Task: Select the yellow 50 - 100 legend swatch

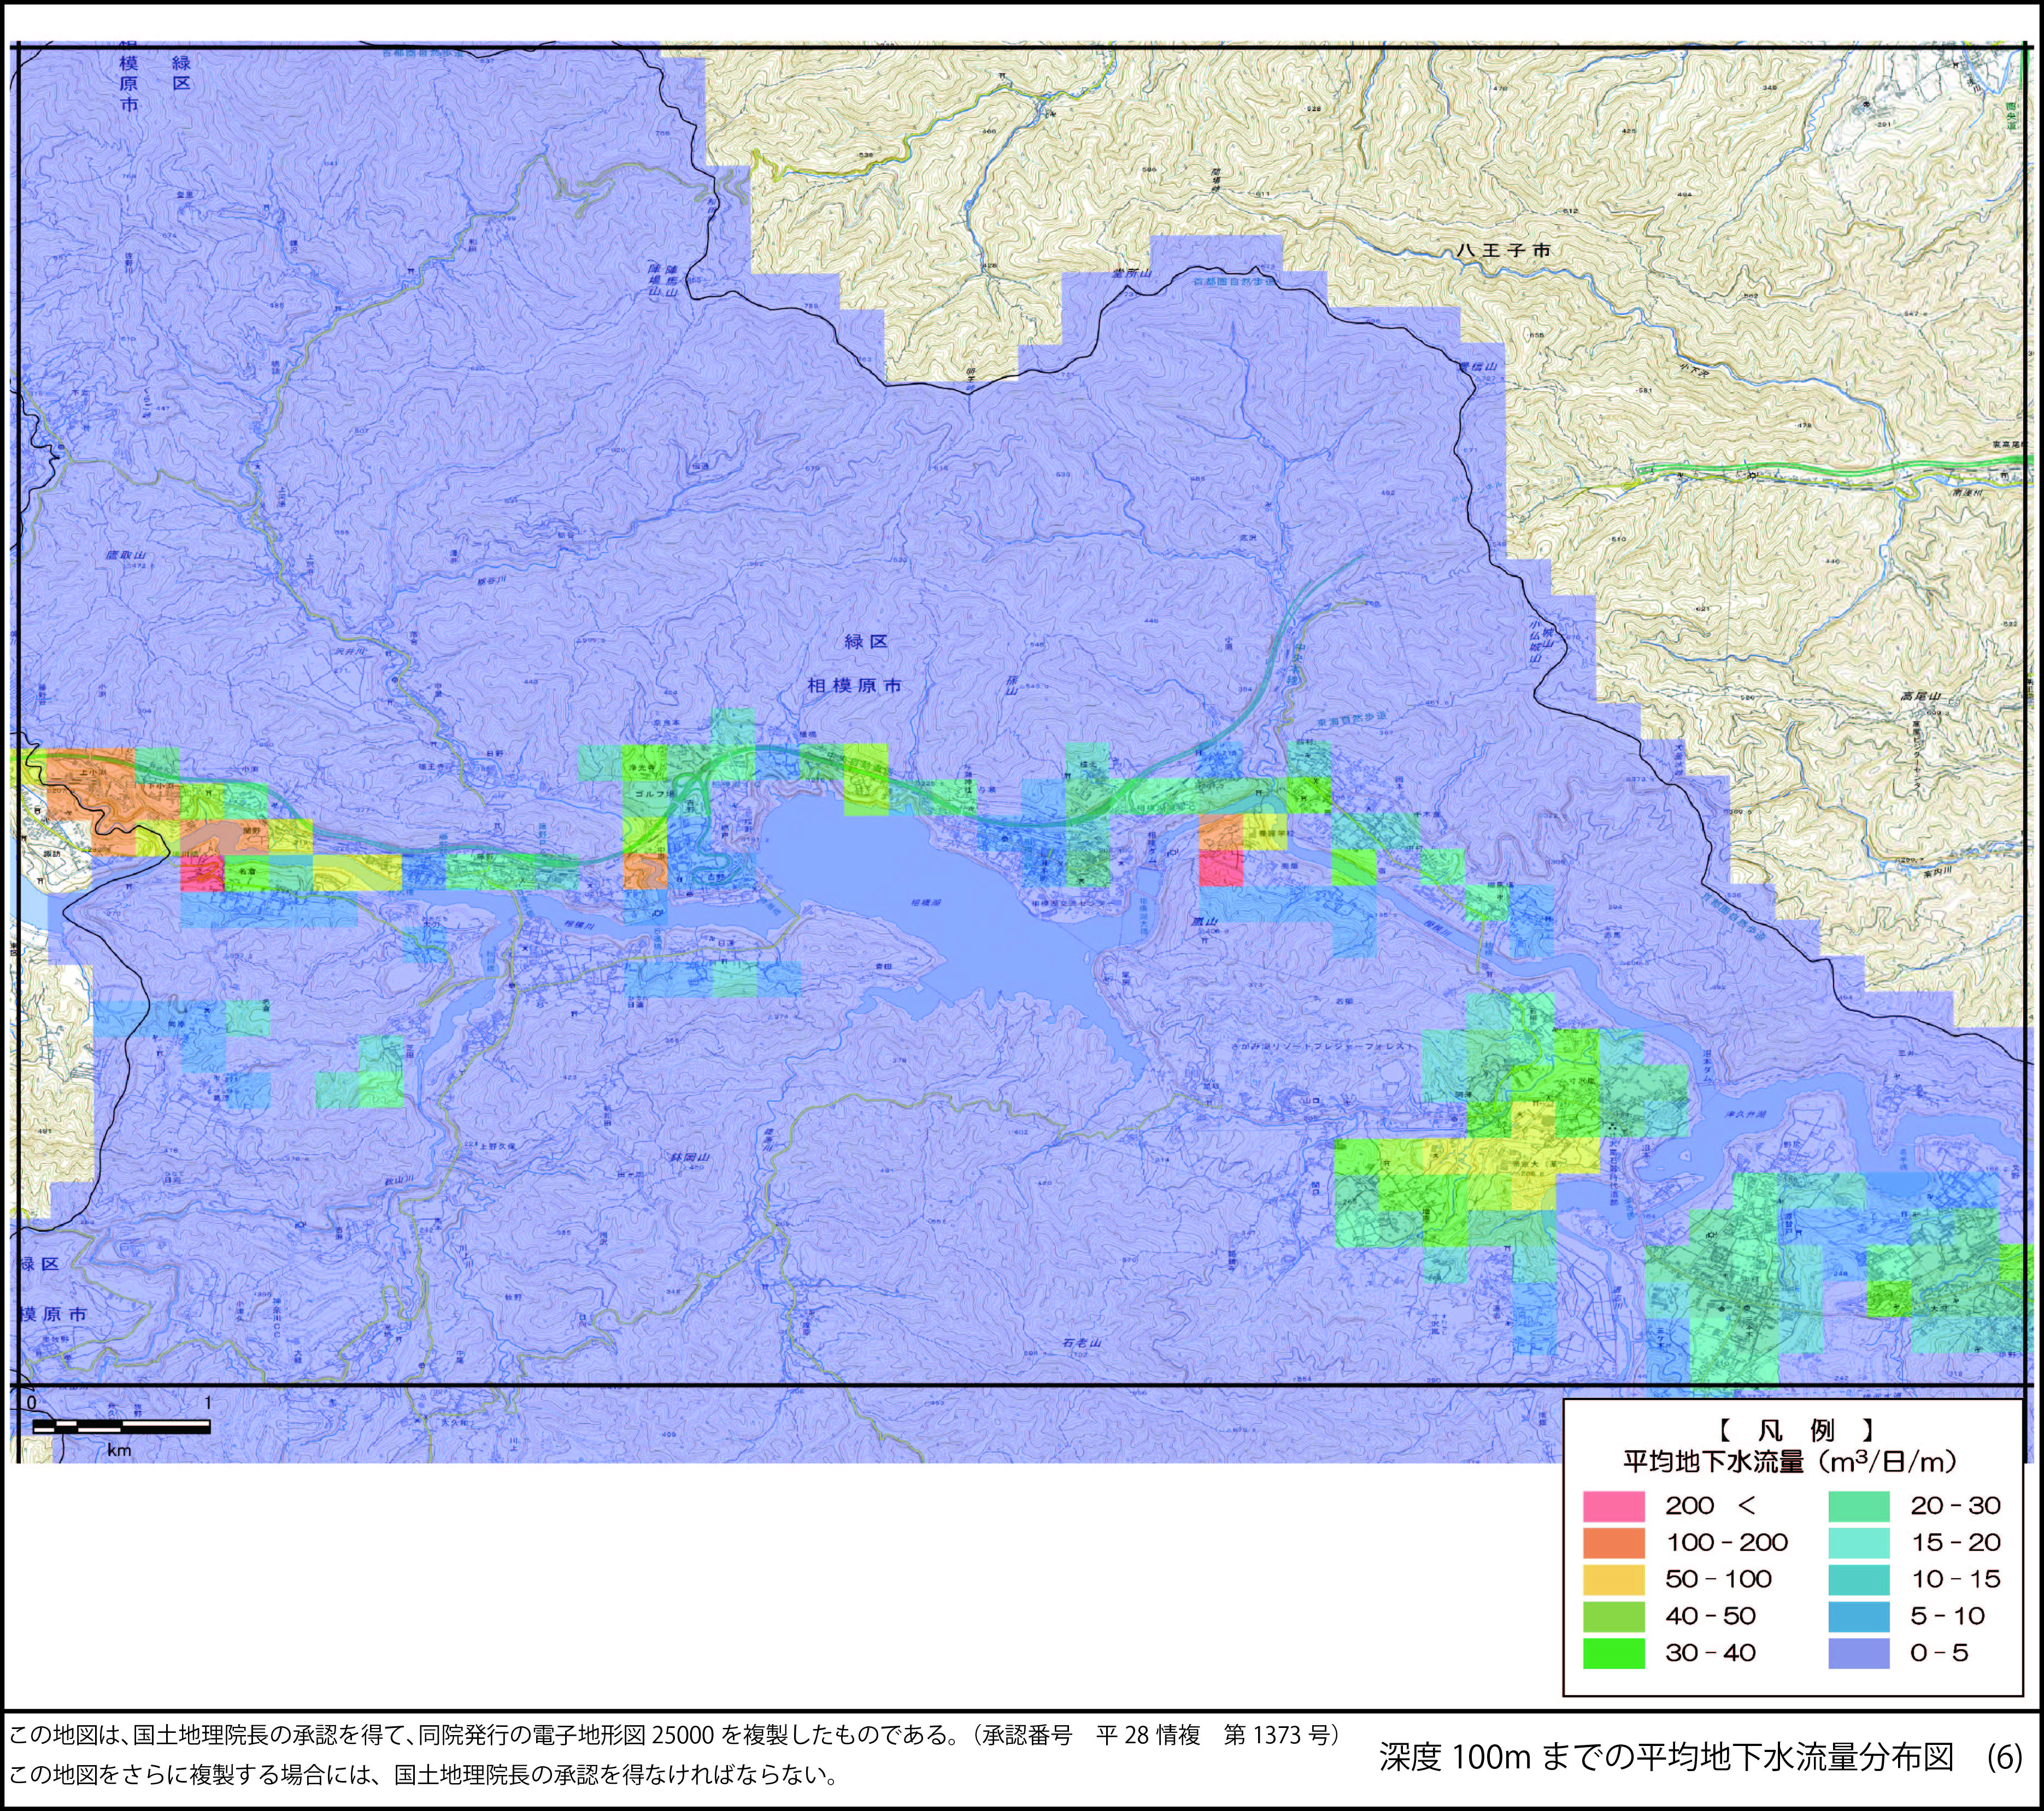Action: pyautogui.click(x=1613, y=1580)
